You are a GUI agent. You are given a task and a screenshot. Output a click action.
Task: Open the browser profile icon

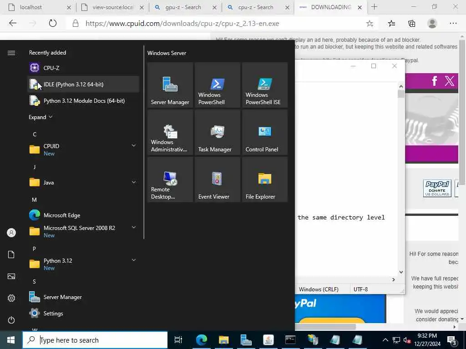(432, 24)
